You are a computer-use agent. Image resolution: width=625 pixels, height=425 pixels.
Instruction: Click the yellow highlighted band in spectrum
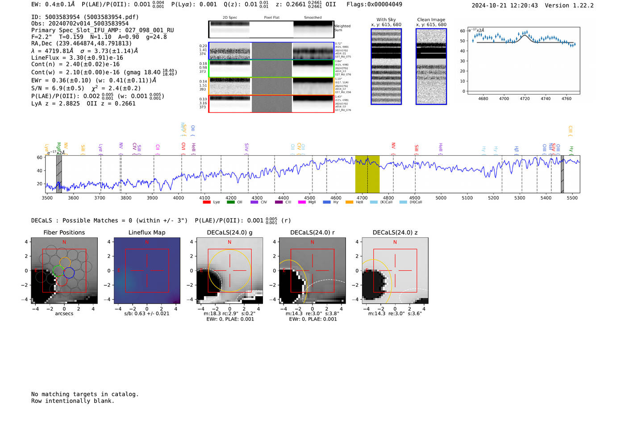[367, 174]
